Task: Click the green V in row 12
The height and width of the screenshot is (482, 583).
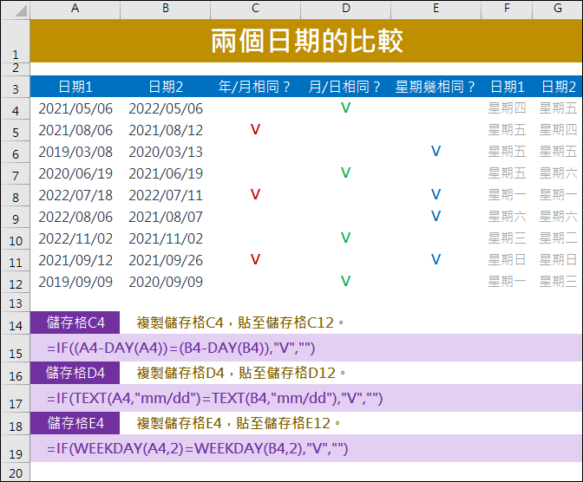Action: click(346, 281)
